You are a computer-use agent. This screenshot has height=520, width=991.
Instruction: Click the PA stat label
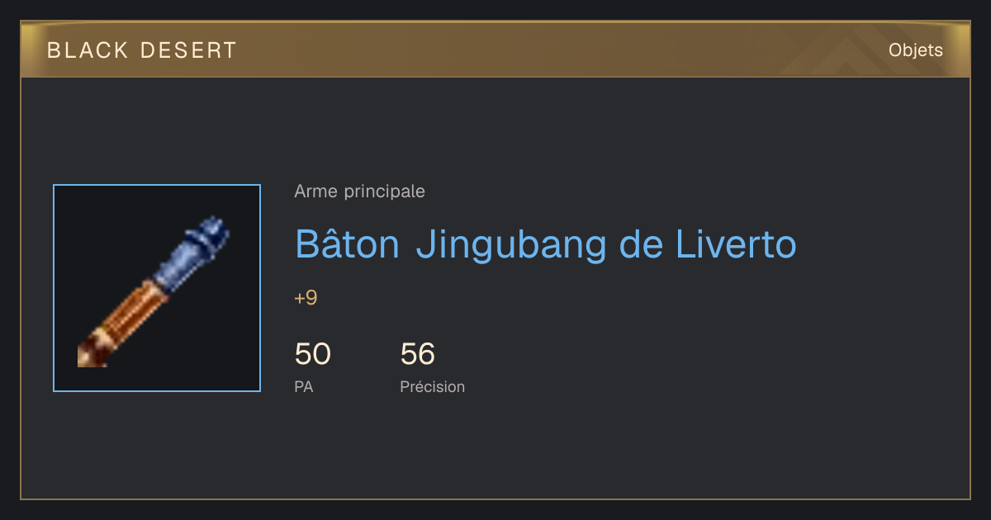[x=303, y=386]
